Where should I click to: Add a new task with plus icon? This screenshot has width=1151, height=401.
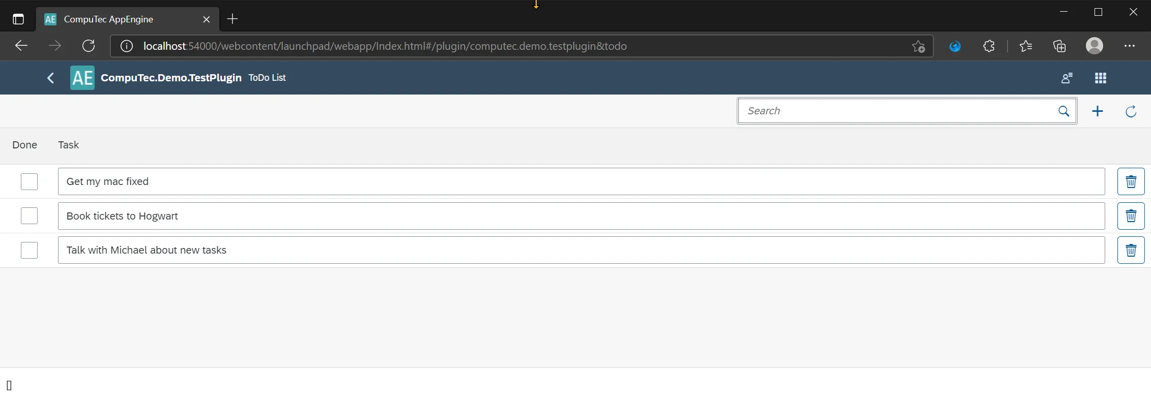click(x=1098, y=111)
